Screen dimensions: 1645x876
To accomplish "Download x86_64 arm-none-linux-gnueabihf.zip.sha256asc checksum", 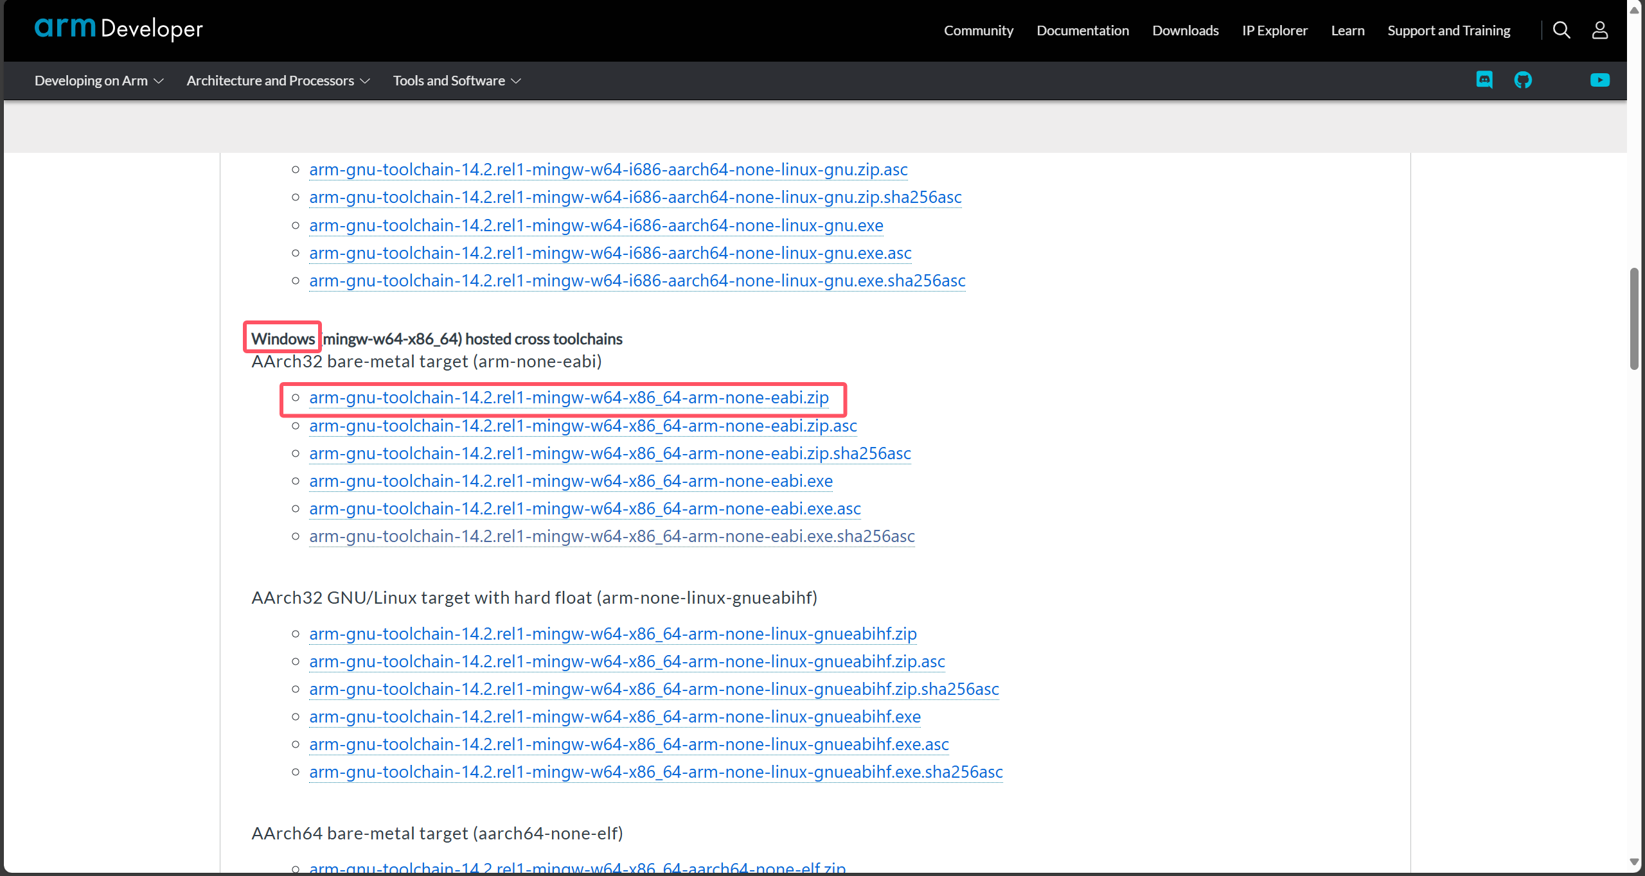I will coord(654,689).
